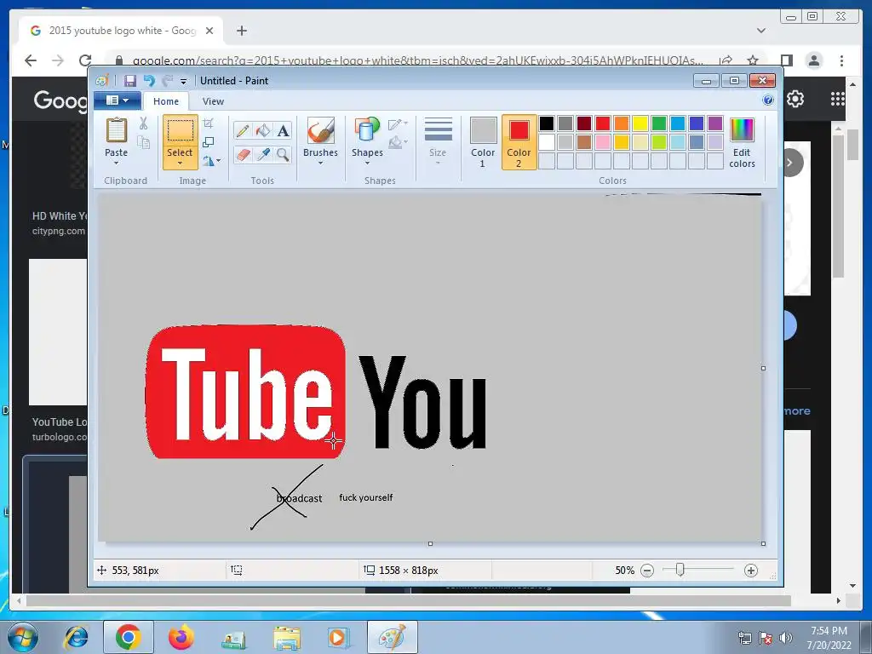
Task: Select the Magnifier tool
Action: 283,154
